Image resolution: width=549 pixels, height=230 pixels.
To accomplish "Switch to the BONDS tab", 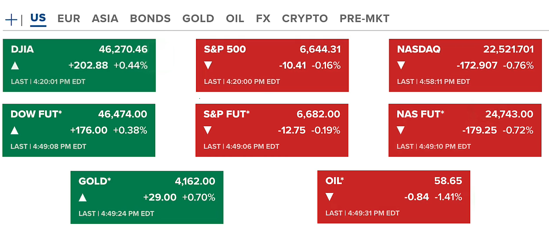I will pyautogui.click(x=150, y=19).
